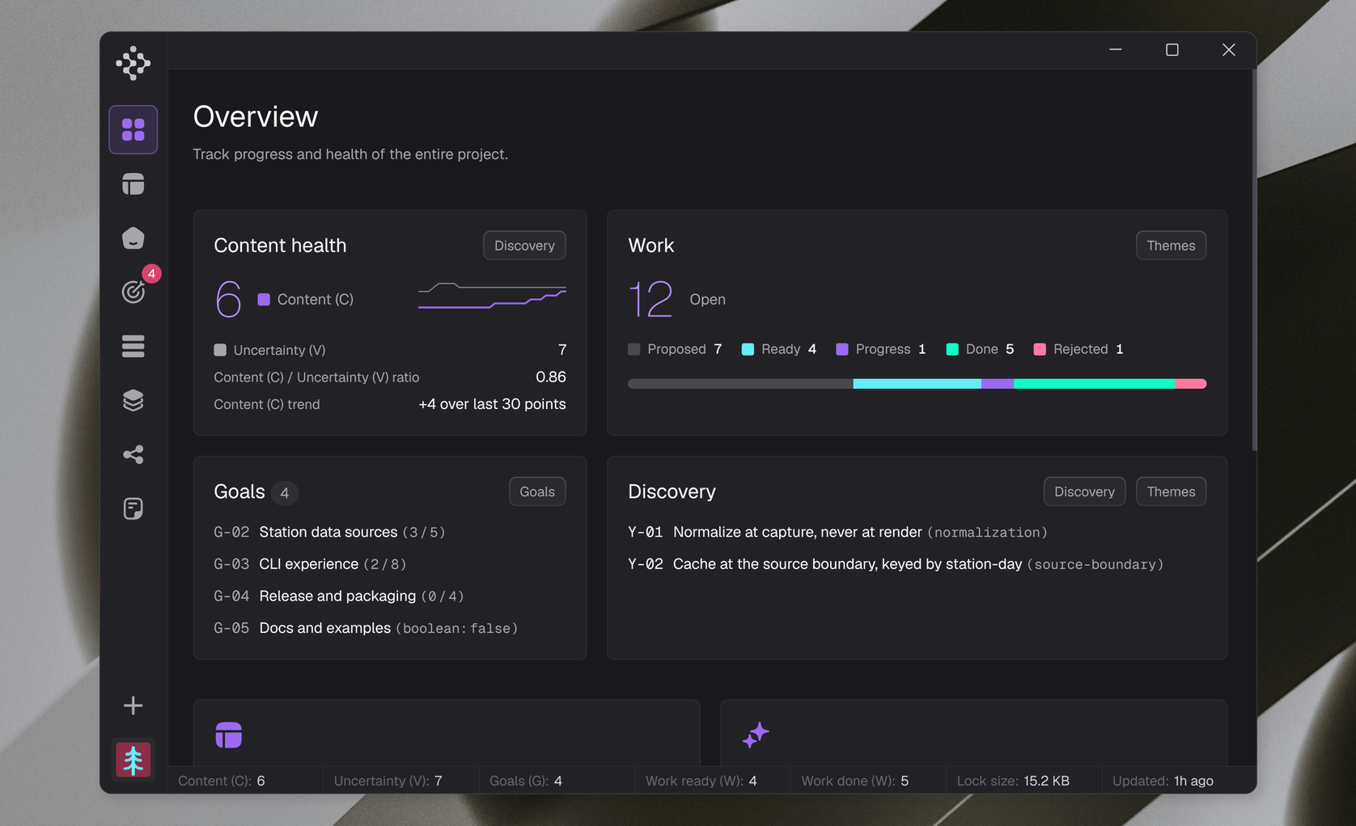Viewport: 1356px width, 826px height.
Task: Click 'Goals (G): 4' in status bar
Action: 526,781
